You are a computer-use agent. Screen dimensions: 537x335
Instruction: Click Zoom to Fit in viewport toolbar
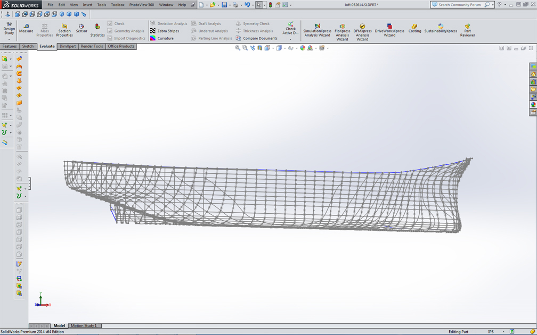(238, 48)
